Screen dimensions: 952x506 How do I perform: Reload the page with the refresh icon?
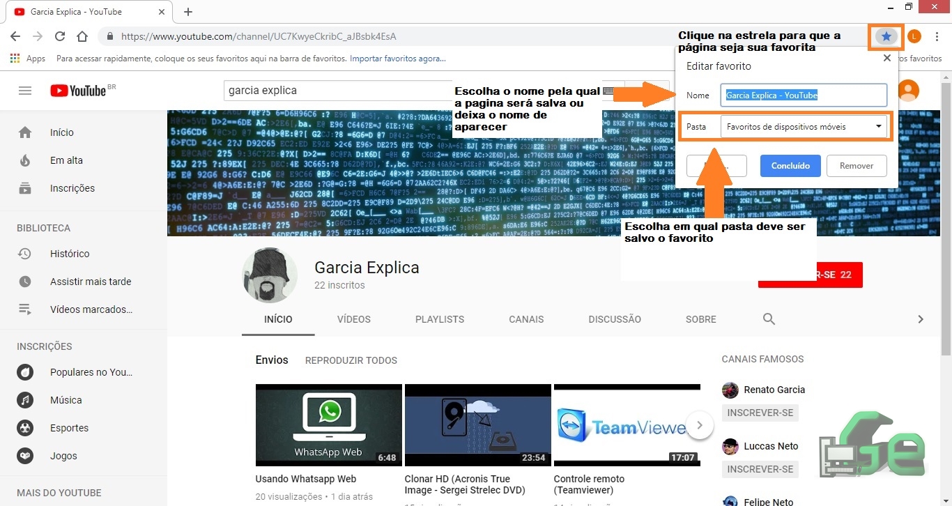(x=60, y=36)
